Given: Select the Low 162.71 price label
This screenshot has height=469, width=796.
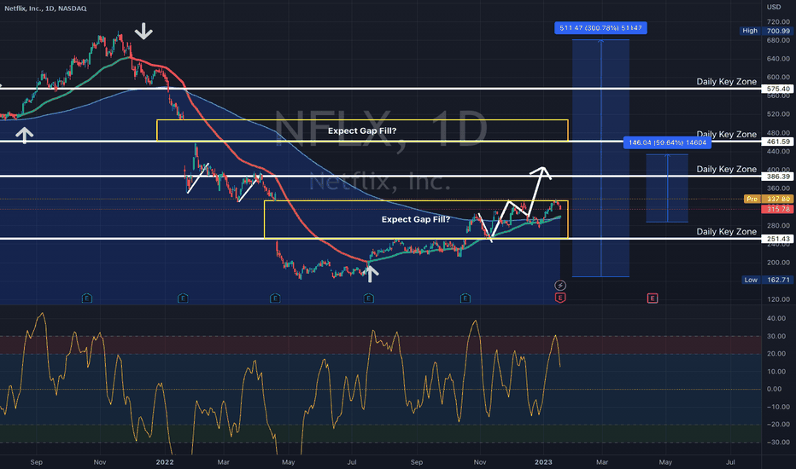Looking at the screenshot, I should 767,280.
